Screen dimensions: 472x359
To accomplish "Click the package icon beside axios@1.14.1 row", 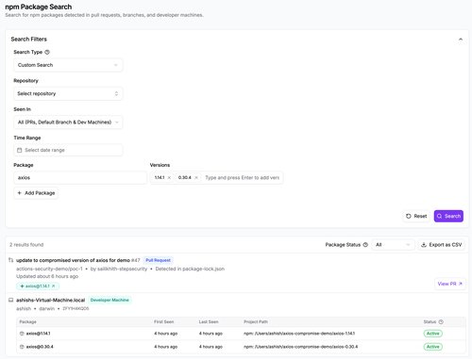I will 22,334.
